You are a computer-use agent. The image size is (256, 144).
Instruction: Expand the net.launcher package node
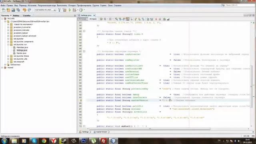pos(8,39)
